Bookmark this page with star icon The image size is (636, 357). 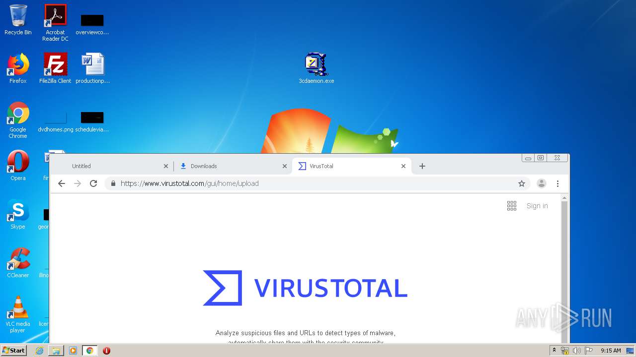click(x=522, y=183)
